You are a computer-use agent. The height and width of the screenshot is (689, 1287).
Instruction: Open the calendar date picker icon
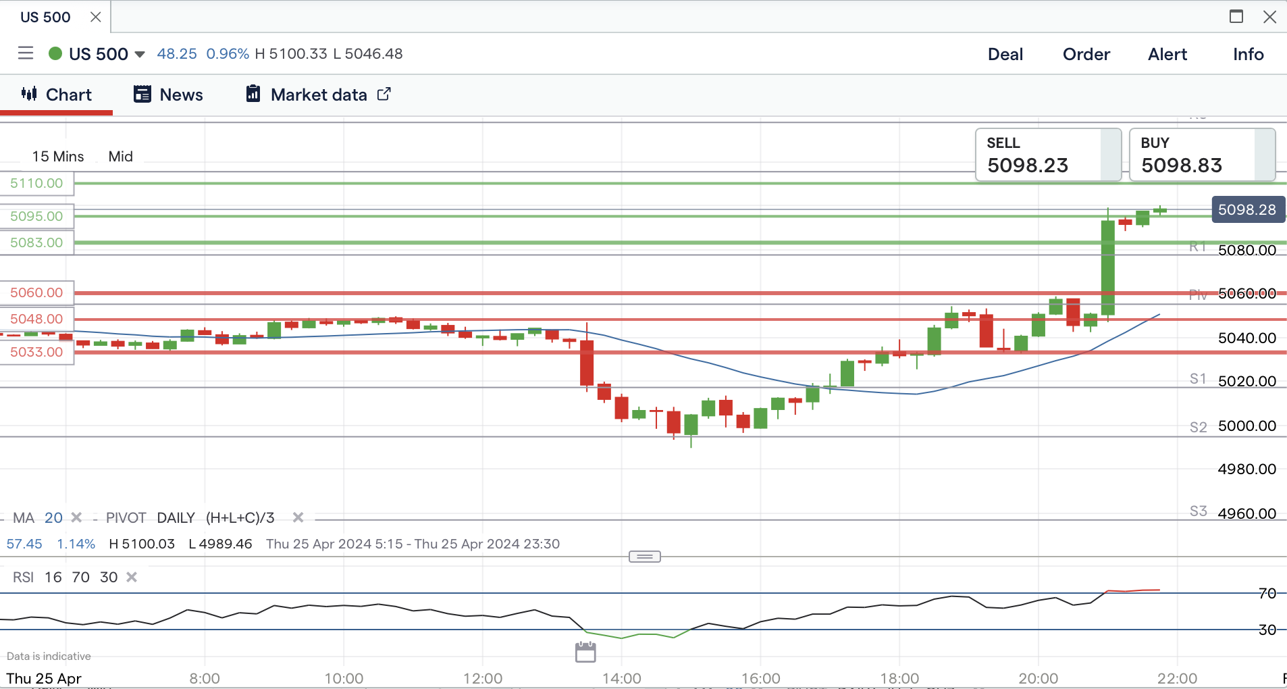(x=585, y=652)
